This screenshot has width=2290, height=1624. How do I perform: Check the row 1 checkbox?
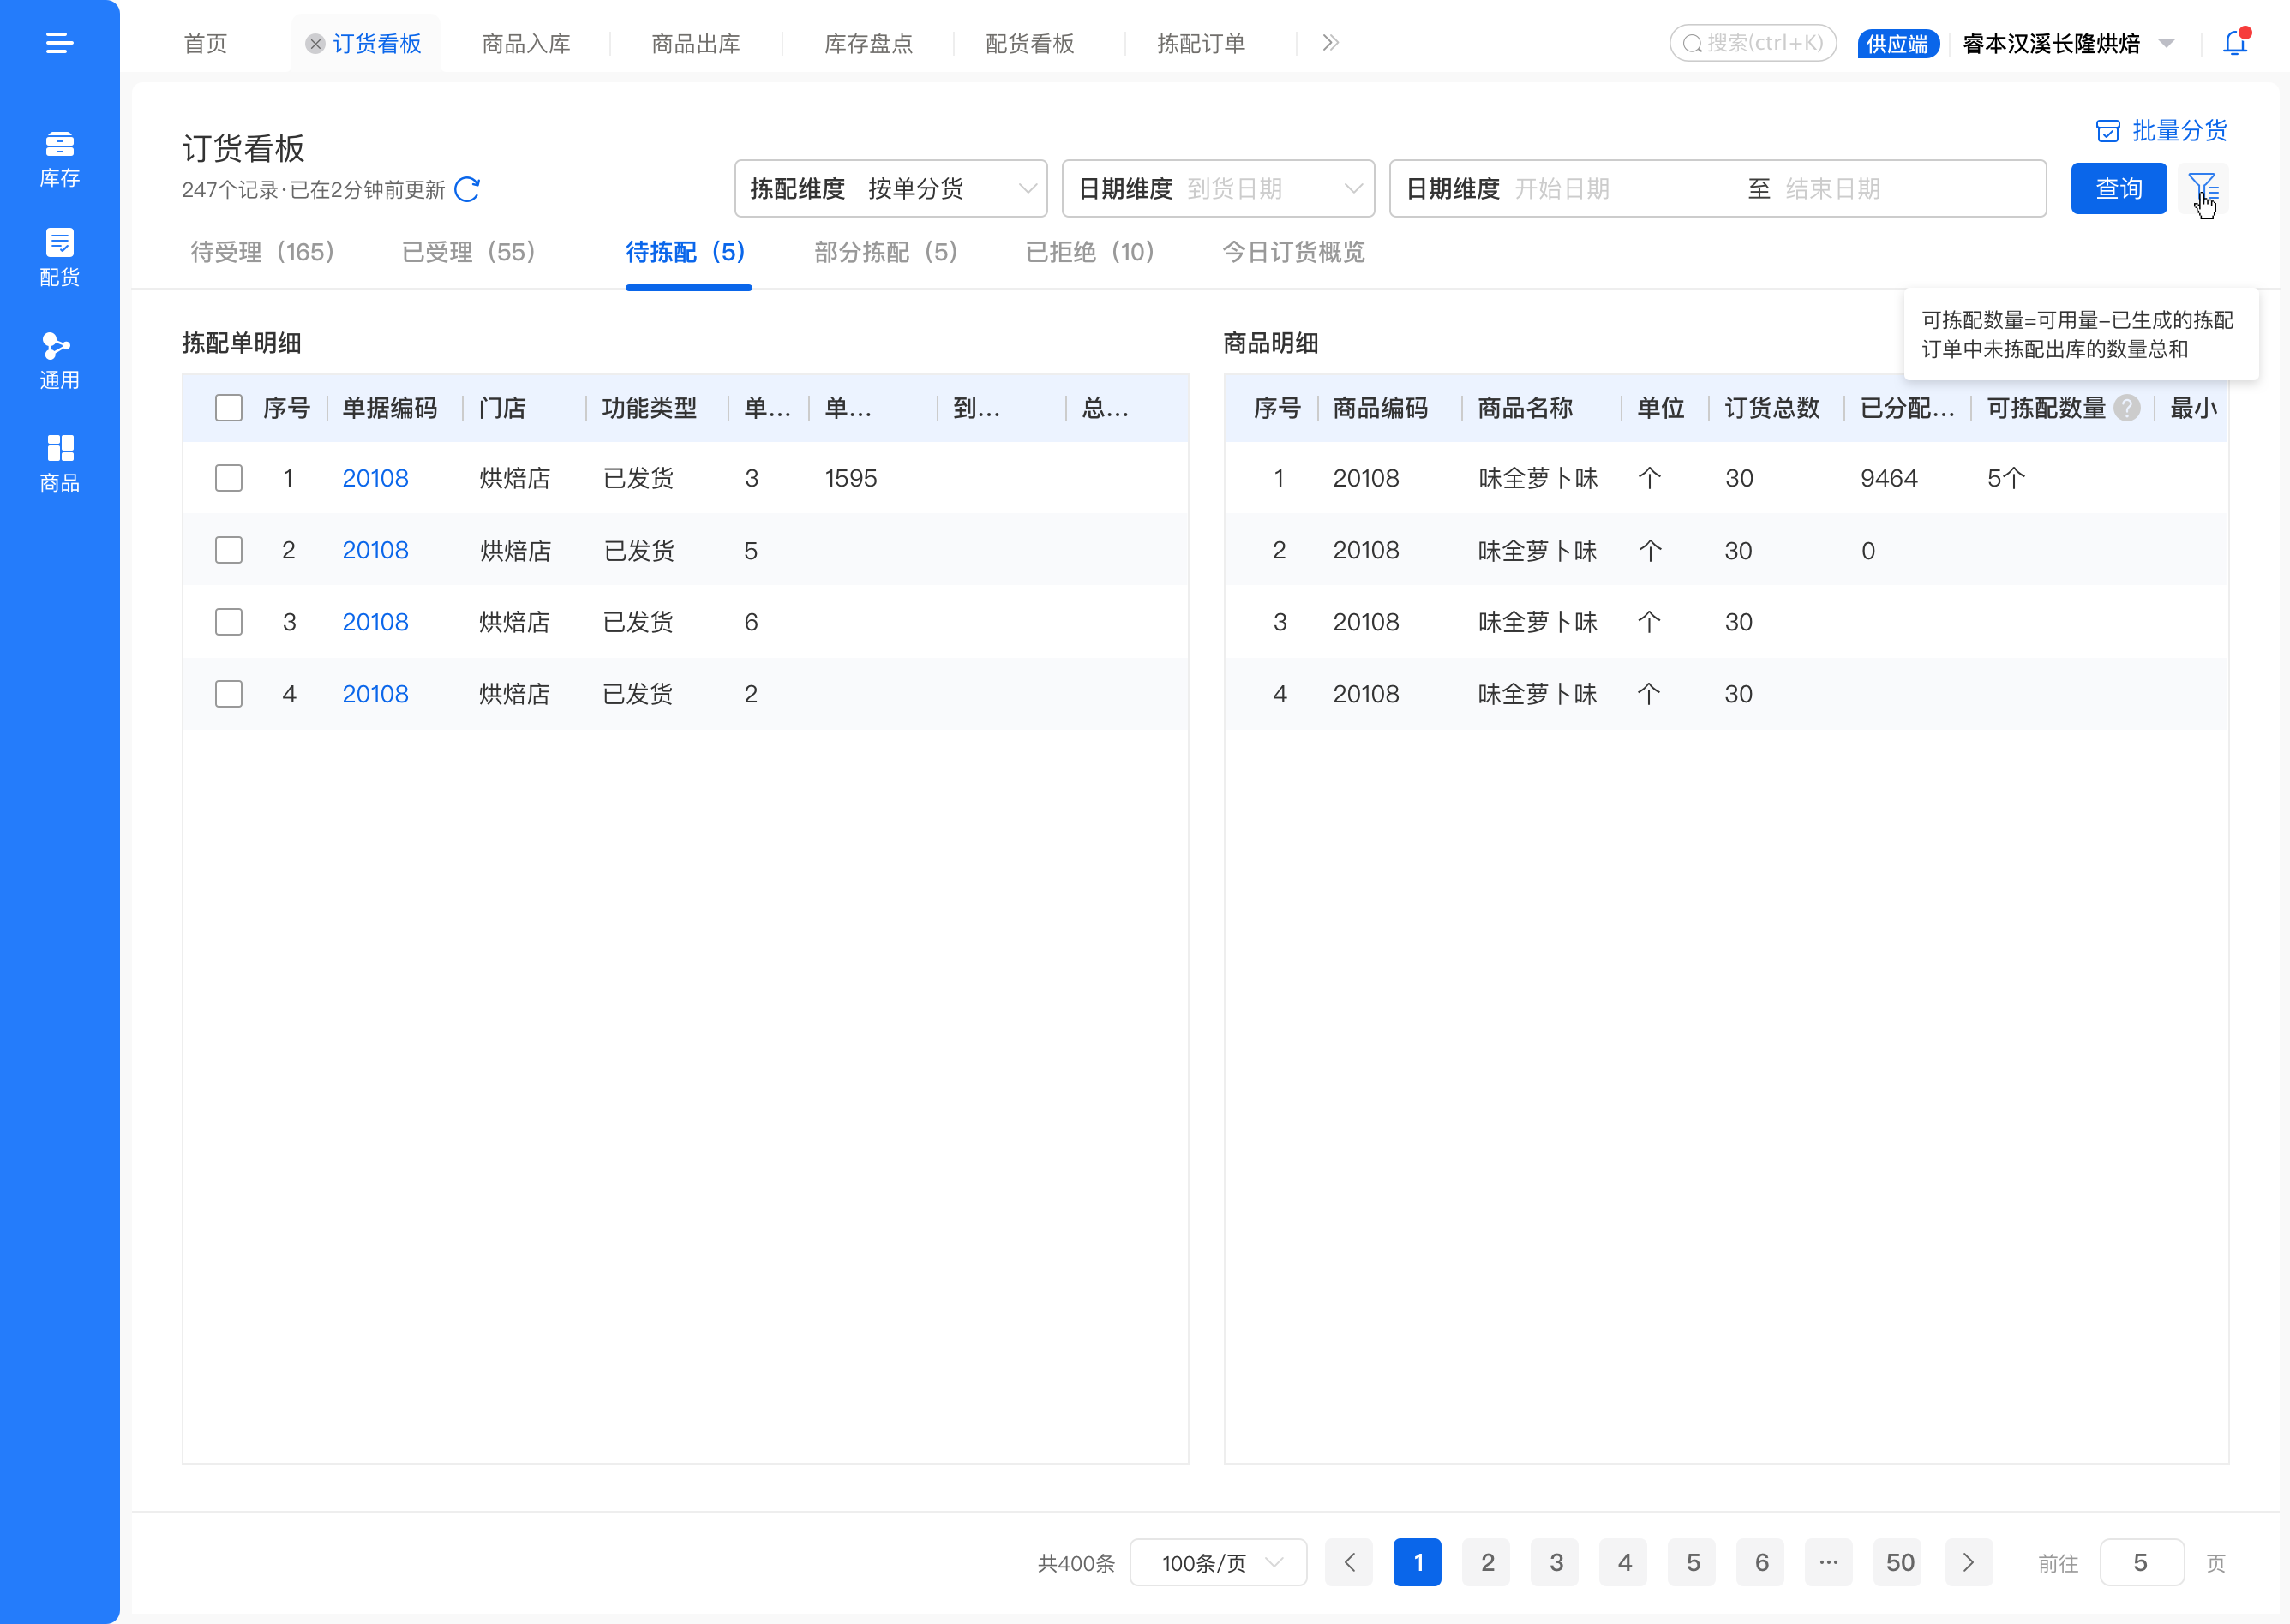click(229, 478)
